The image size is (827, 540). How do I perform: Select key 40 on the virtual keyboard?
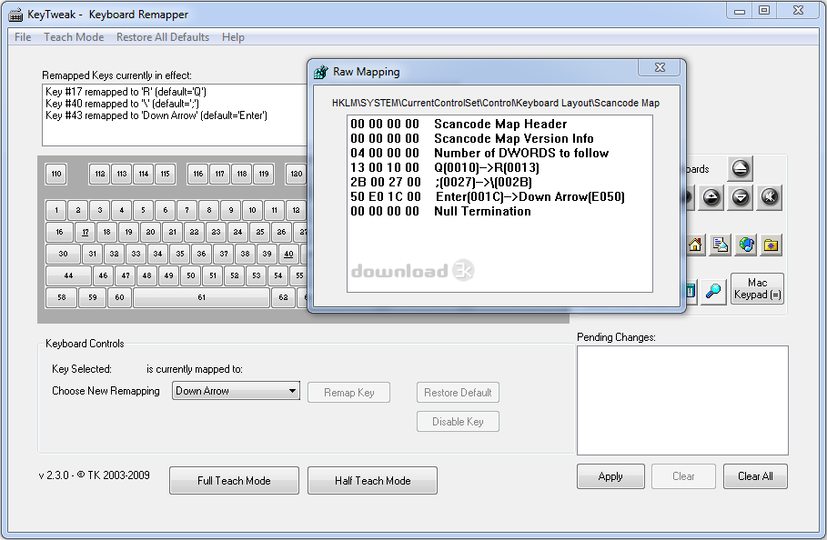point(287,254)
